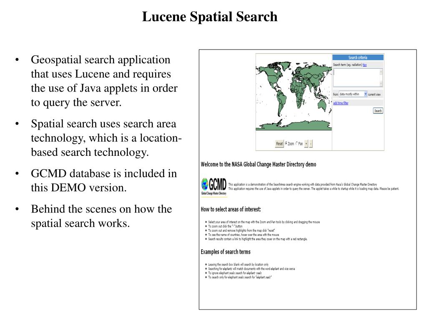Click bullet 'Behind the scenes on how the spatial search works'
The width and height of the screenshot is (427, 320).
pyautogui.click(x=101, y=216)
